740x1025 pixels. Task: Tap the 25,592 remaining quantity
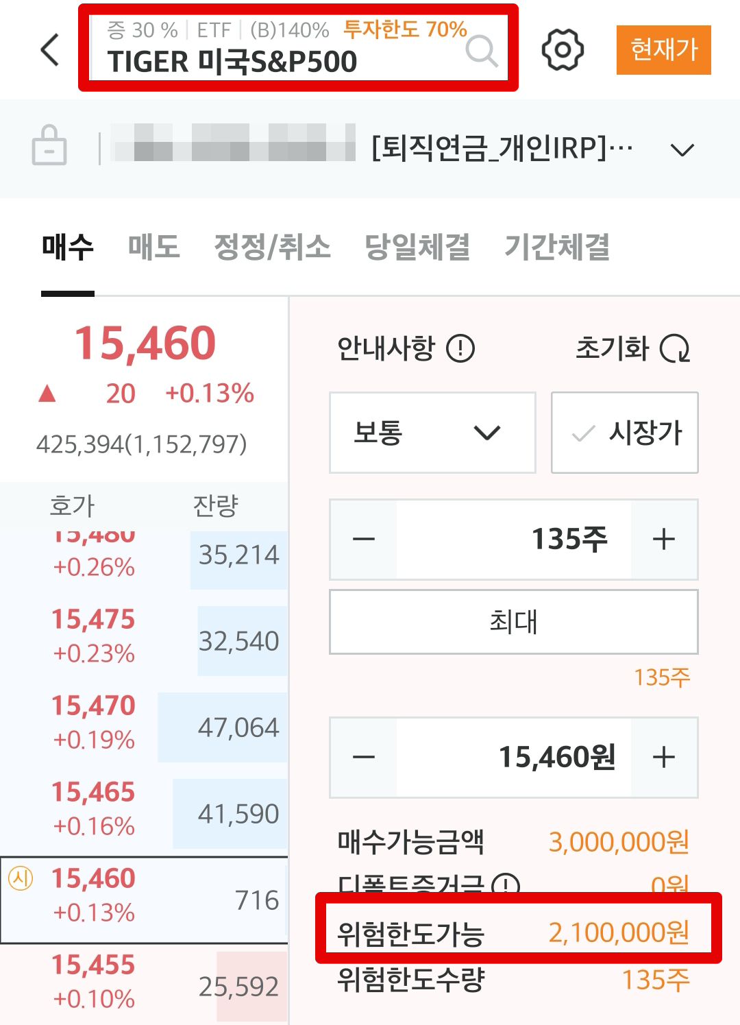pos(238,987)
